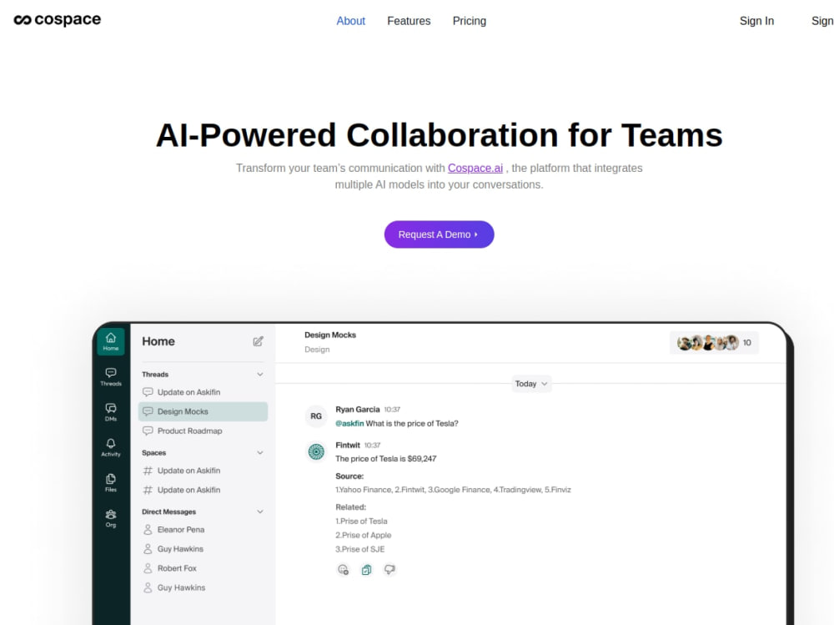
Task: Click the Design subtitle under channel title
Action: coord(317,350)
